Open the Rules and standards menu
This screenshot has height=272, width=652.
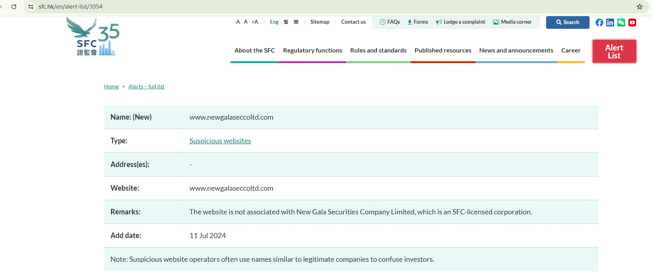378,51
